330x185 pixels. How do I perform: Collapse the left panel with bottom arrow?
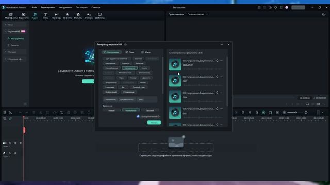(x=25, y=104)
